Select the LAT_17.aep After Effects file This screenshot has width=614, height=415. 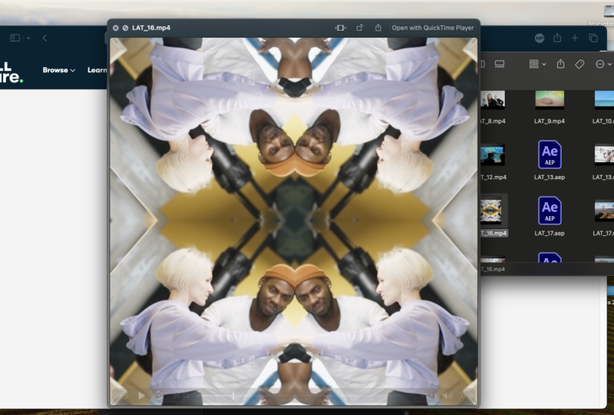(549, 211)
